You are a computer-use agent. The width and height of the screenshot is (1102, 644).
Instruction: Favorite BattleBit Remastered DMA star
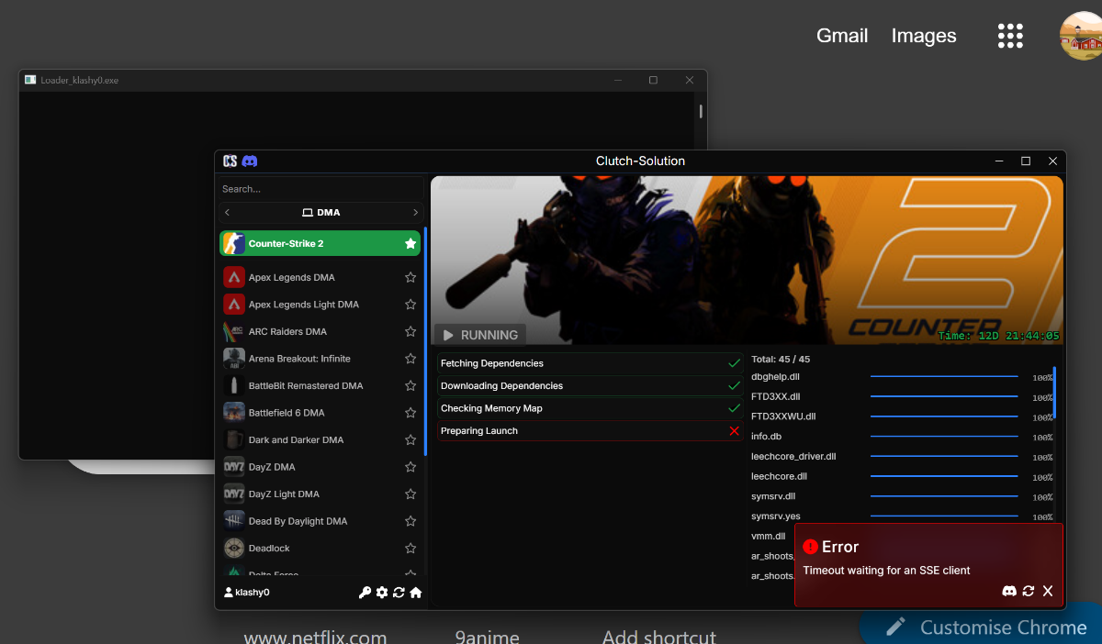point(410,385)
